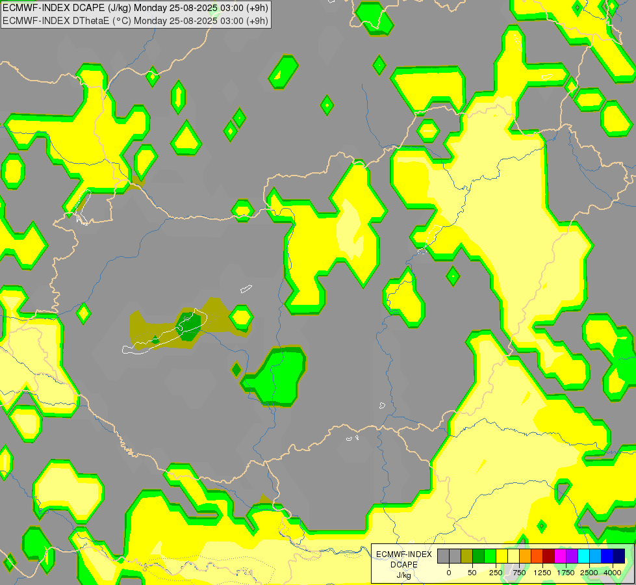Viewport: 636px width, 585px height.
Task: Click the legend value 250
Action: [x=496, y=573]
